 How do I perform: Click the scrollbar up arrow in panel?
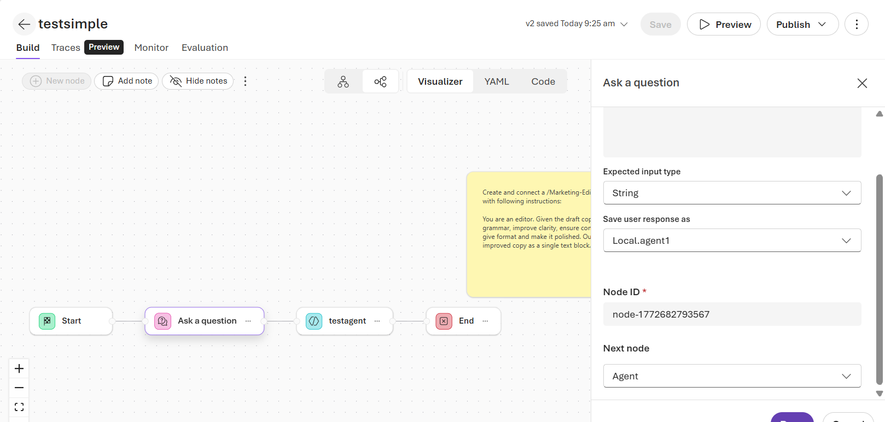[880, 114]
